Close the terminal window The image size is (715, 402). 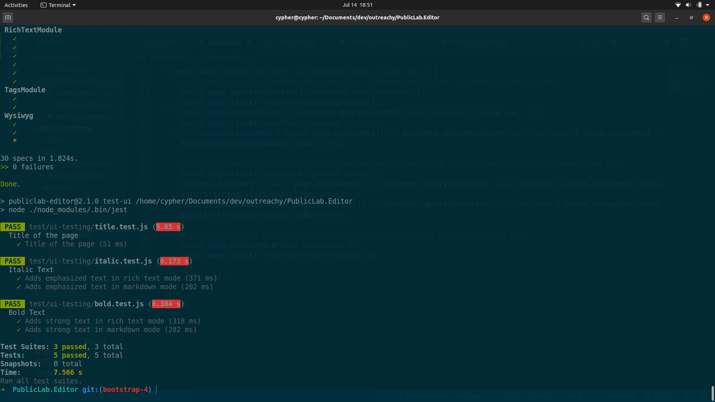coord(706,17)
